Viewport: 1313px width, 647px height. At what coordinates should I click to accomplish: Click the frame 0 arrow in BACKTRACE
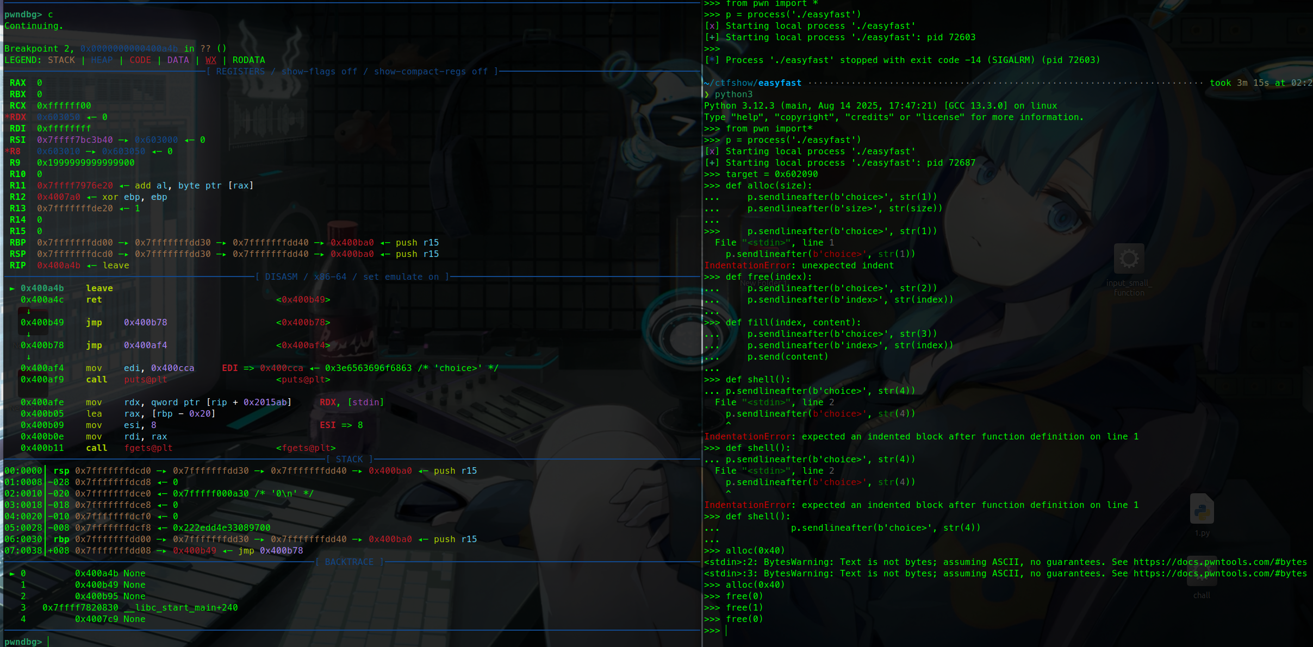coord(12,574)
